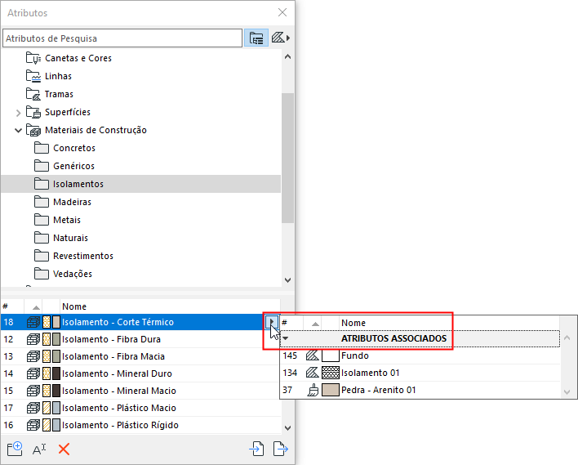Sort associated attributes by # header
Viewport: 578px width, 465px height.
coord(291,323)
